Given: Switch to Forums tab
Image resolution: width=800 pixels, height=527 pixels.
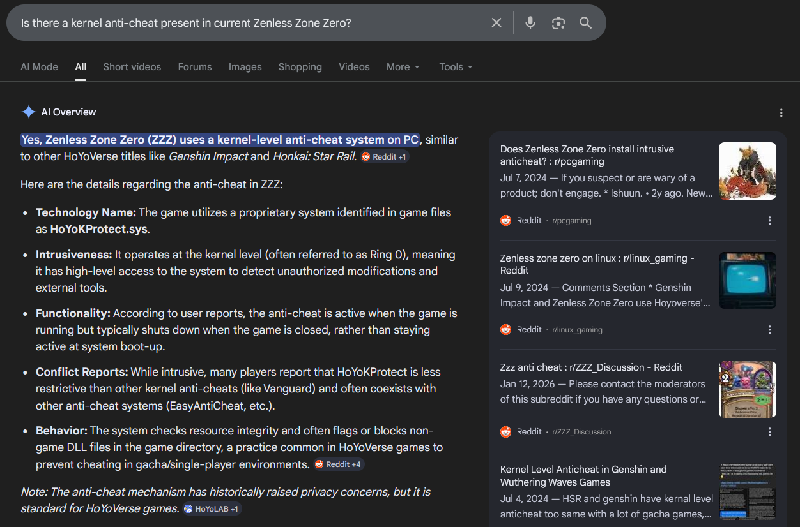Looking at the screenshot, I should (x=195, y=66).
